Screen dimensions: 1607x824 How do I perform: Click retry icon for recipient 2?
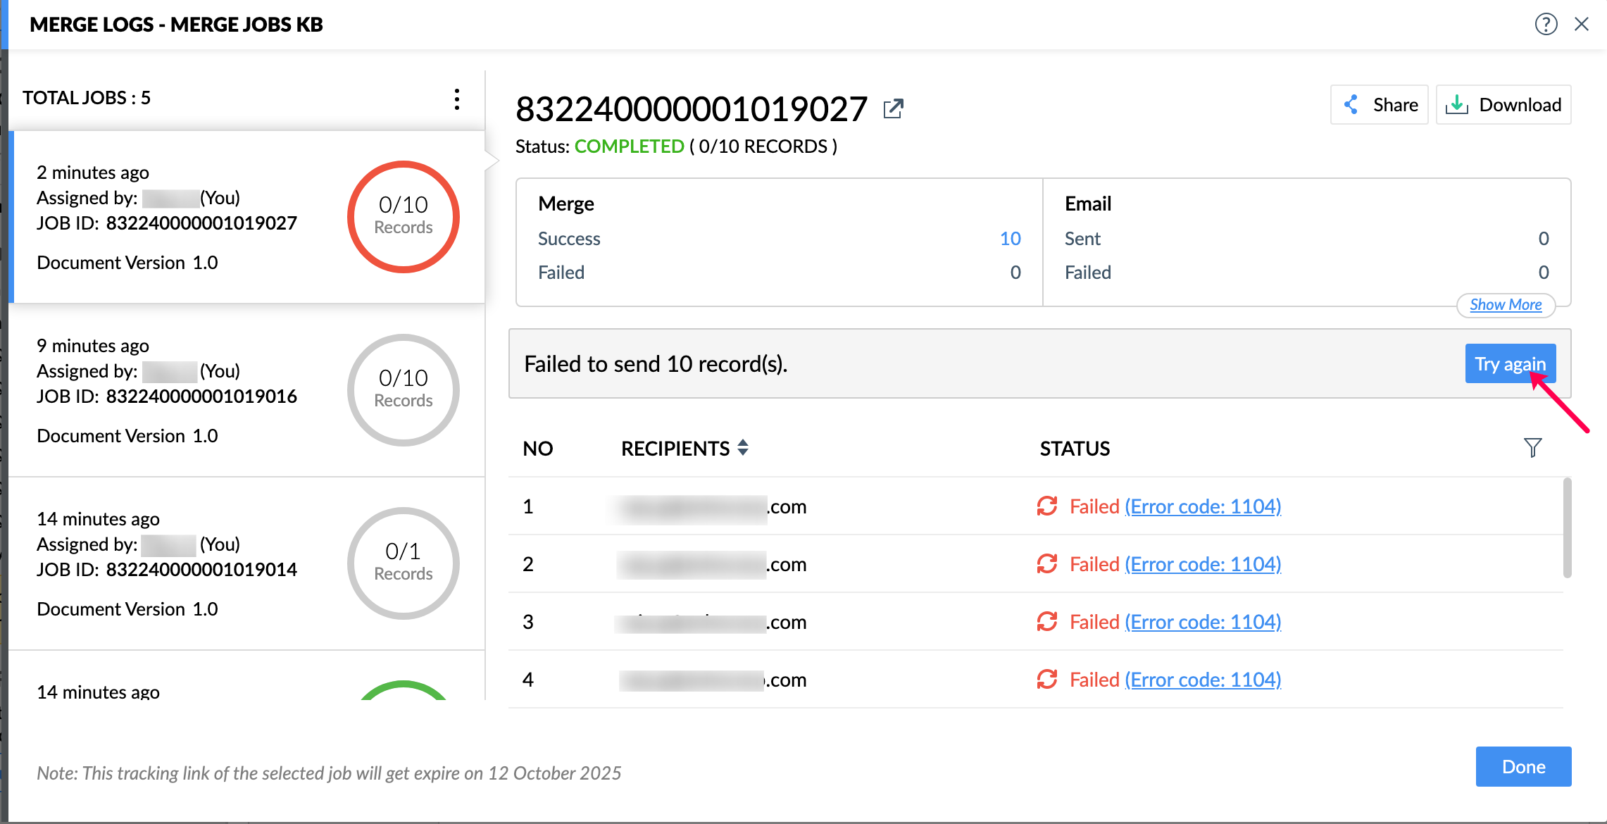1047,564
